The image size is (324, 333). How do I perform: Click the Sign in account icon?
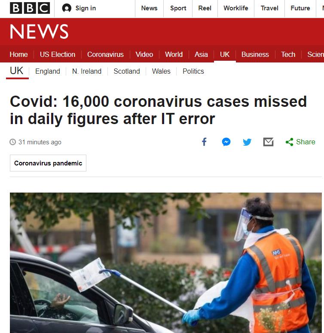point(67,8)
